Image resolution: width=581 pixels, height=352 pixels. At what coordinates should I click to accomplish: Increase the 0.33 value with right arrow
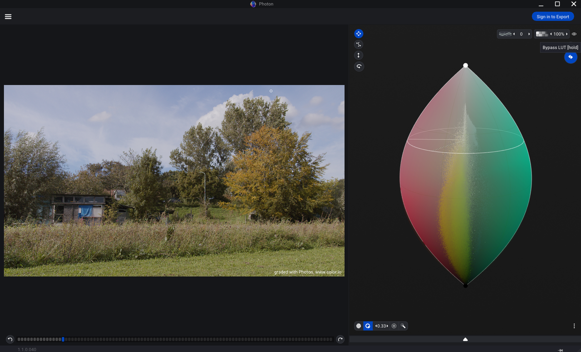[388, 326]
